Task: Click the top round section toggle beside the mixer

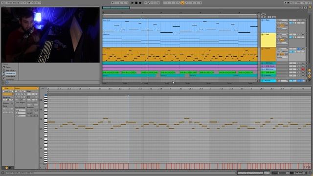Action: (310, 70)
